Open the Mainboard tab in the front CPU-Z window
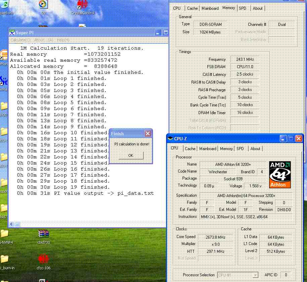Image resolution: width=307 pixels, height=282 pixels. pos(208,148)
